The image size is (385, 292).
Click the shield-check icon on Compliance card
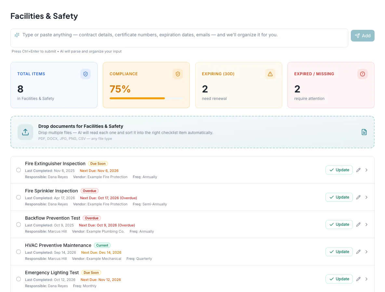tap(178, 74)
